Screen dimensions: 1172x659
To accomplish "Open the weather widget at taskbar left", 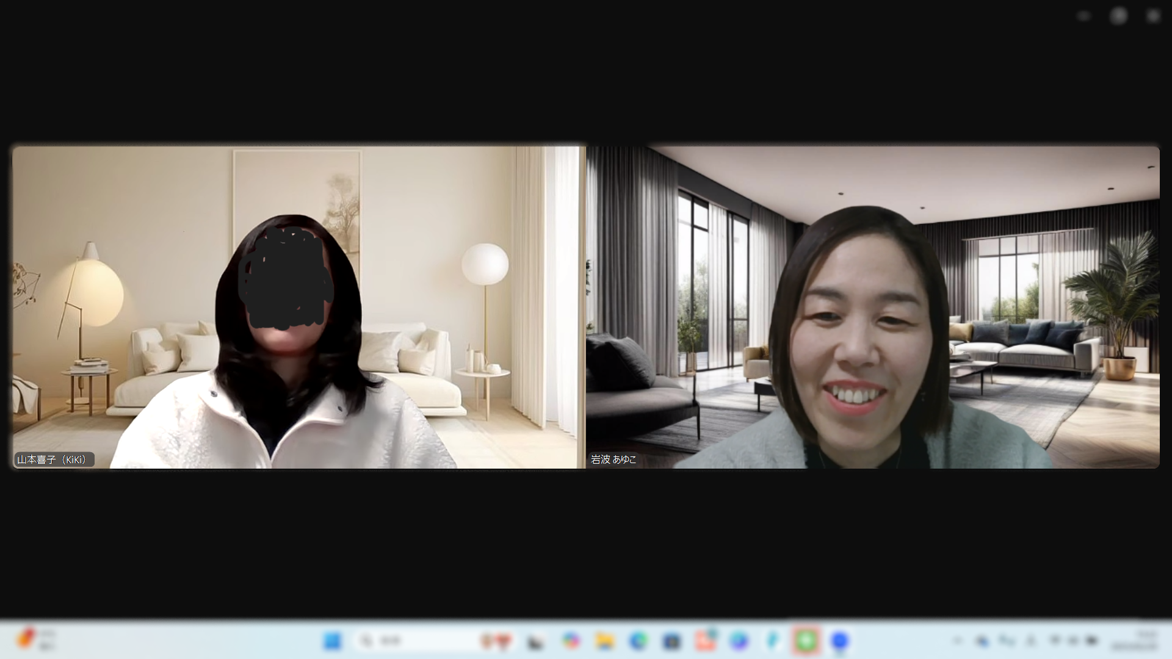I will point(37,640).
